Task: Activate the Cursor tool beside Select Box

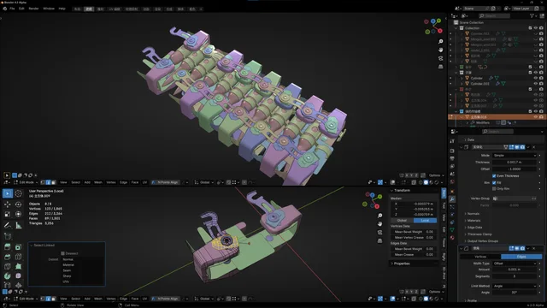Action: coord(19,193)
